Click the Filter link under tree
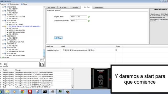 [42, 60]
